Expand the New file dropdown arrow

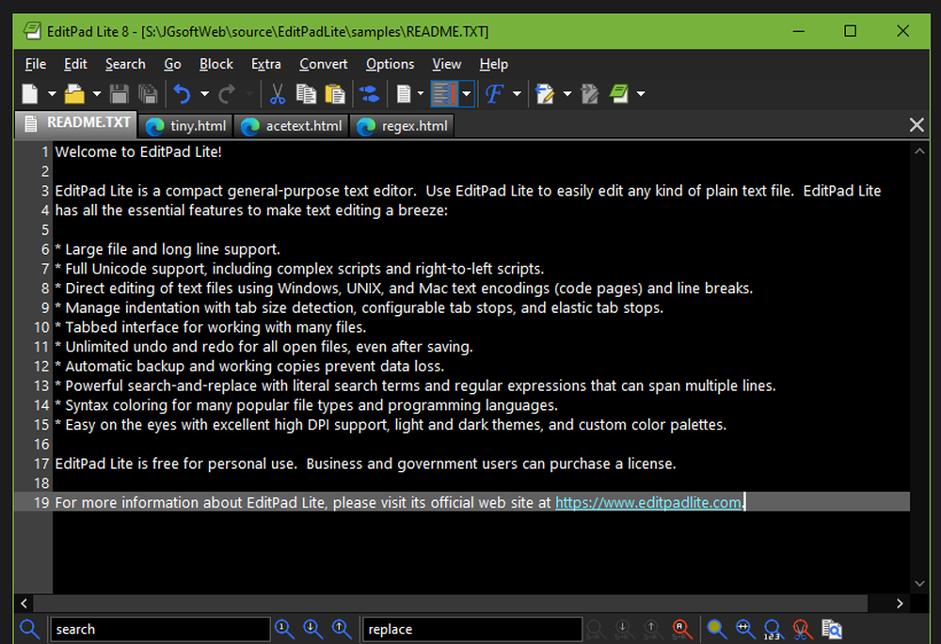(52, 94)
